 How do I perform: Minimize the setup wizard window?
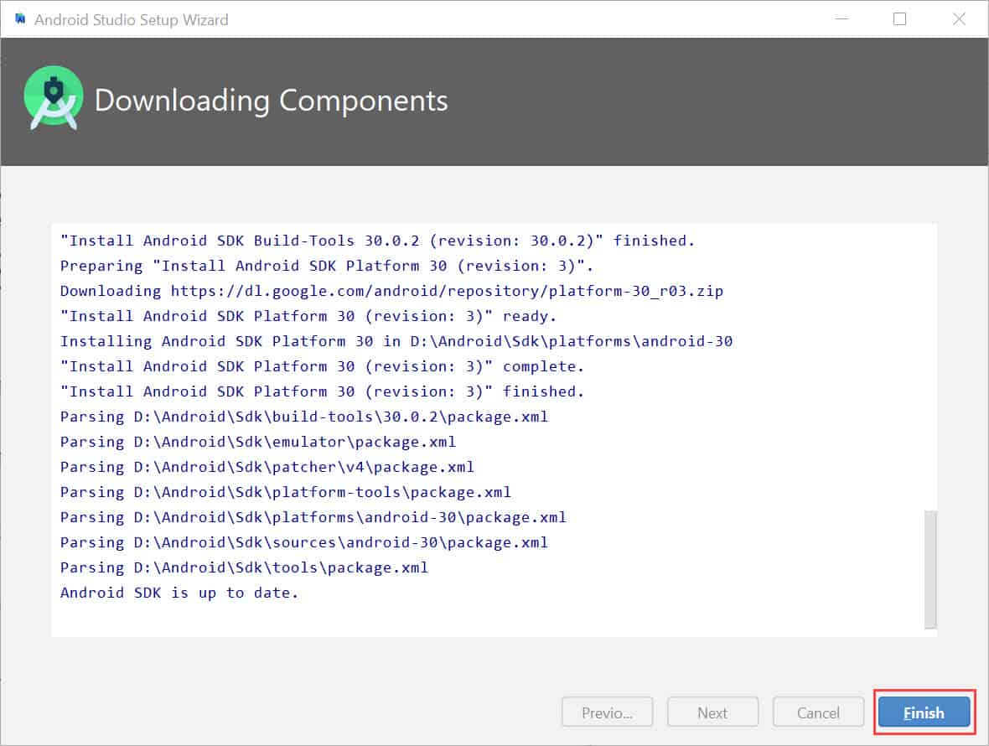click(x=841, y=18)
